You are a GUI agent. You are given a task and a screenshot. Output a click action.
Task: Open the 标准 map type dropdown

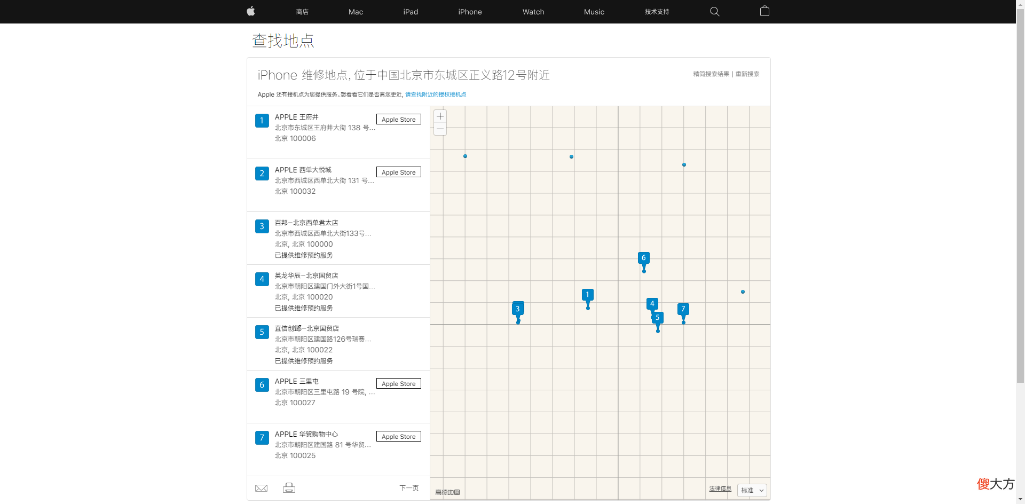[x=752, y=490]
